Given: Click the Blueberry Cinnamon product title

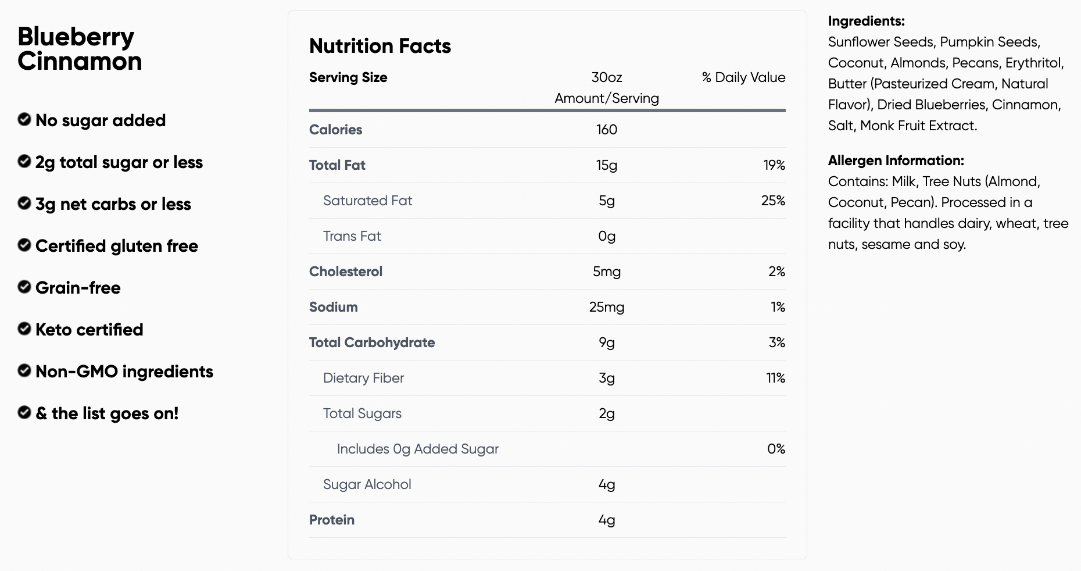Looking at the screenshot, I should (80, 49).
